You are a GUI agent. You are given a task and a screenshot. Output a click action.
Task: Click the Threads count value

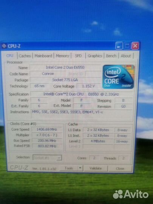point(123,158)
